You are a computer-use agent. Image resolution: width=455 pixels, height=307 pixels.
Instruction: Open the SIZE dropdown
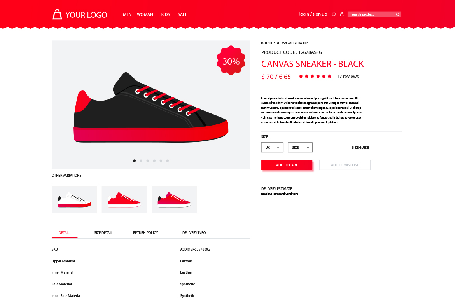(300, 147)
